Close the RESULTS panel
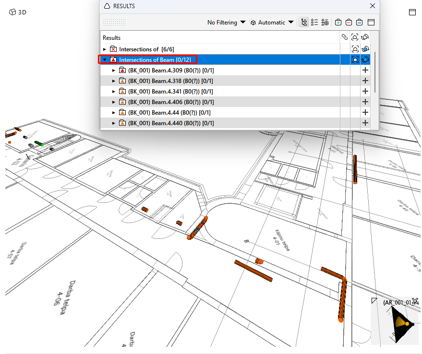Screen dimensions: 422x354 [373, 6]
